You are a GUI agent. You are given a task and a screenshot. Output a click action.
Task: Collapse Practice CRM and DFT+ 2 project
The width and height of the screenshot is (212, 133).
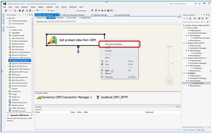pos(184,58)
